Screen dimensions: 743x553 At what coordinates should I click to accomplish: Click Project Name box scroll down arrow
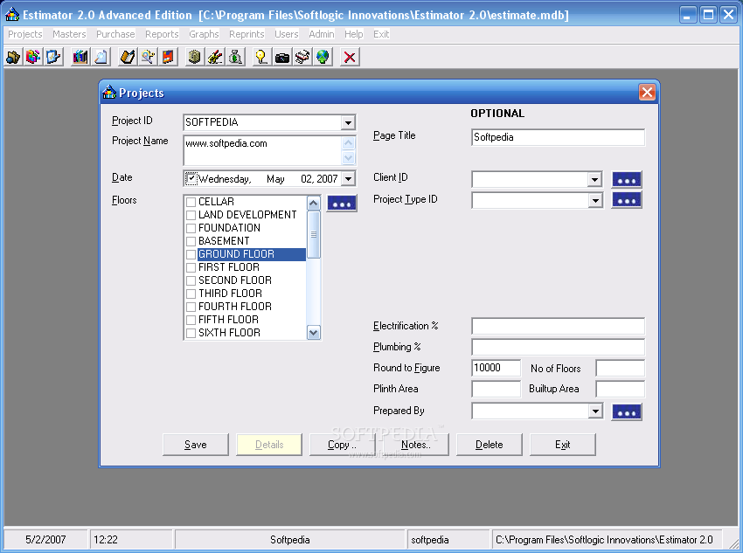(x=348, y=157)
